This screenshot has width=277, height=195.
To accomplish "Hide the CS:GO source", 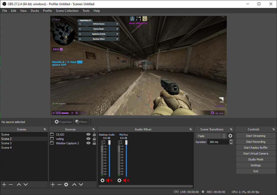I will coord(88,134).
